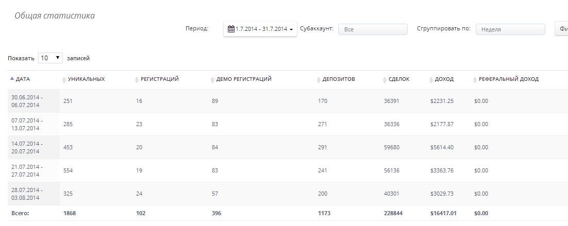568x226 pixels.
Task: Open the records-per-page dropdown showing 10
Action: 51,58
